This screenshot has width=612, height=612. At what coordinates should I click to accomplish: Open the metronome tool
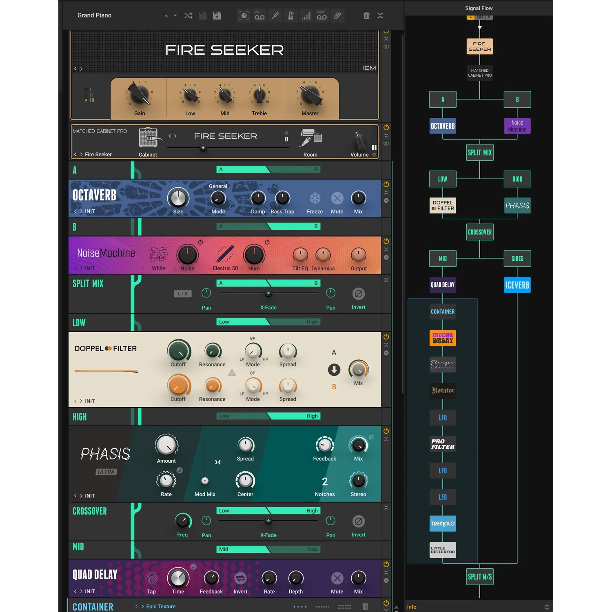point(291,16)
